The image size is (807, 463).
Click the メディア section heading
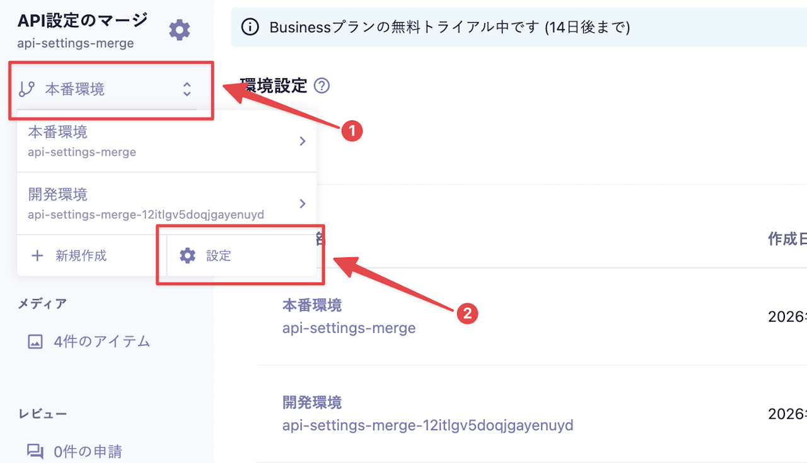(42, 304)
